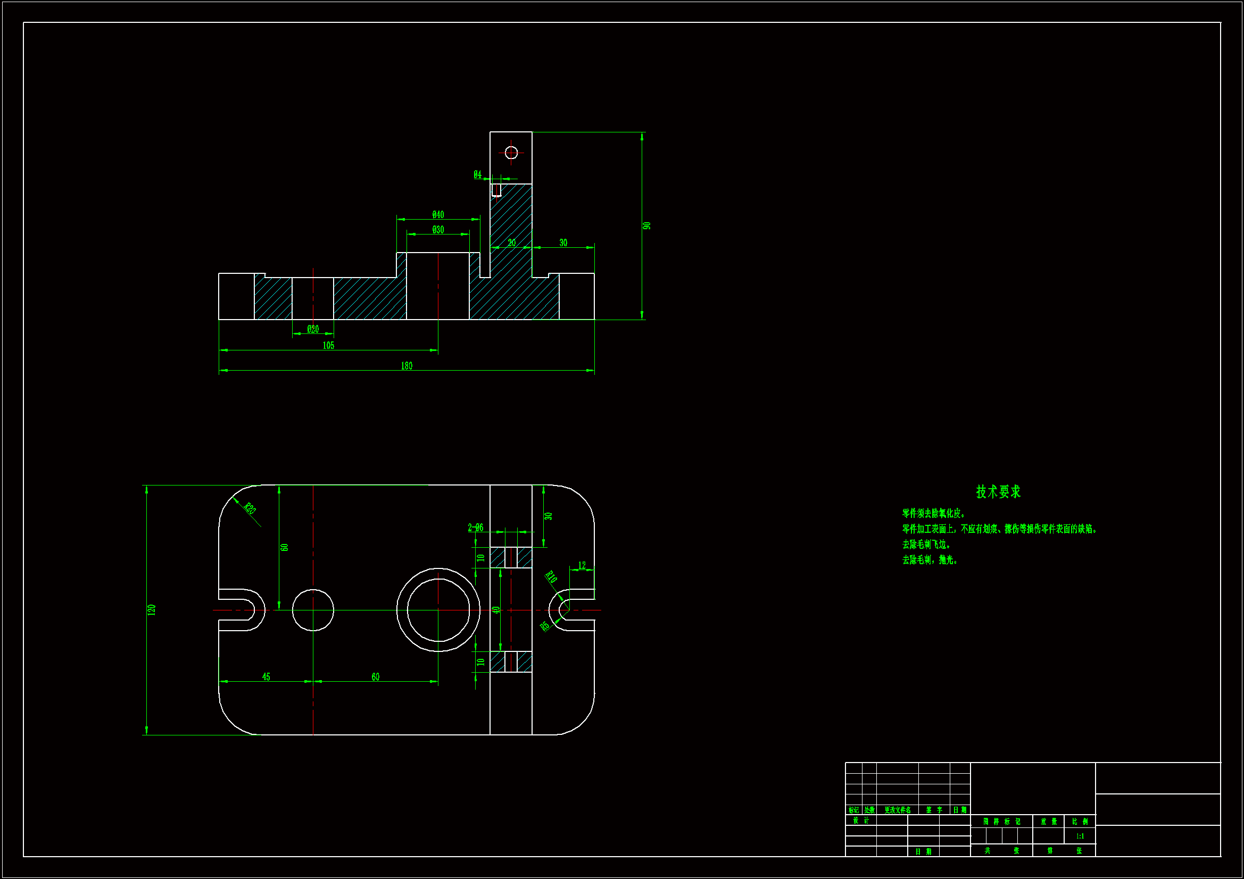The image size is (1244, 879).
Task: Click the 180 overall length dimension
Action: point(407,366)
